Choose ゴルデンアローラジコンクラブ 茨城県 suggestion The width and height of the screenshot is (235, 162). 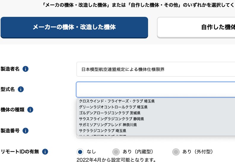tap(110, 113)
